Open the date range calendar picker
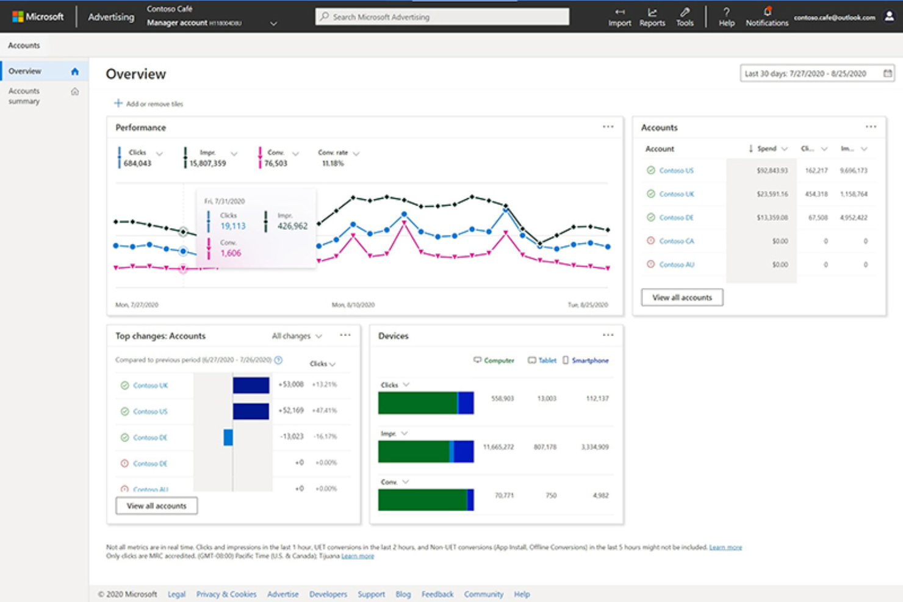This screenshot has height=602, width=903. pos(888,73)
